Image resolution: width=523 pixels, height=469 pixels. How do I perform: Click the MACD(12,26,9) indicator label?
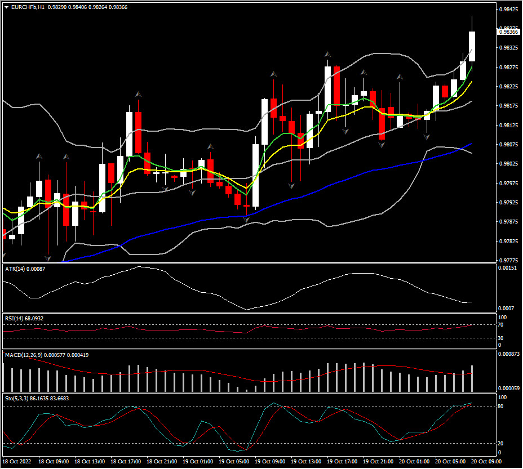[x=26, y=355]
